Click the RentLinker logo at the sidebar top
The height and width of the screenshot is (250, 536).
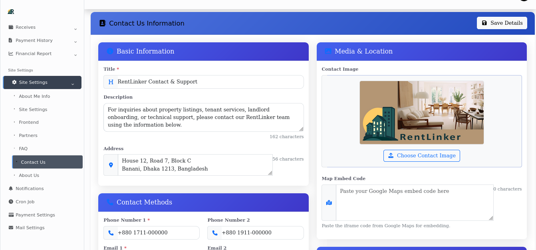[x=10, y=12]
